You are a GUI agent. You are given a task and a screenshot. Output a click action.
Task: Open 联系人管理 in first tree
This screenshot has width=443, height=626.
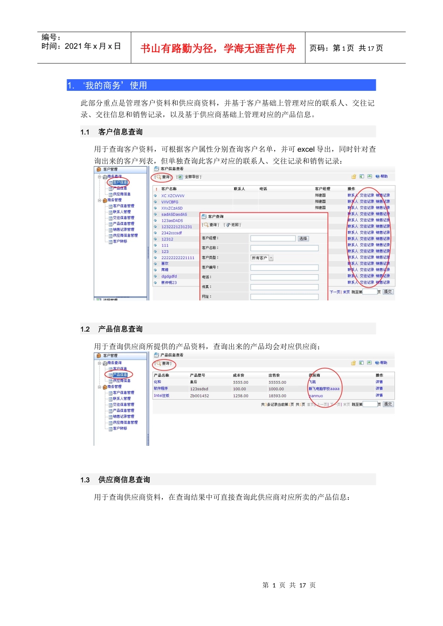point(121,212)
